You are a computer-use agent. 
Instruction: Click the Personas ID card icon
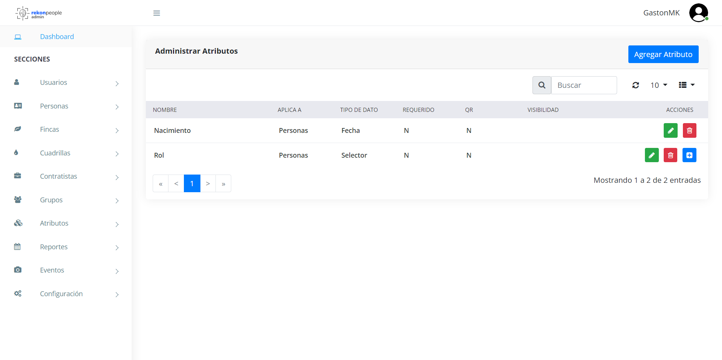coord(18,106)
